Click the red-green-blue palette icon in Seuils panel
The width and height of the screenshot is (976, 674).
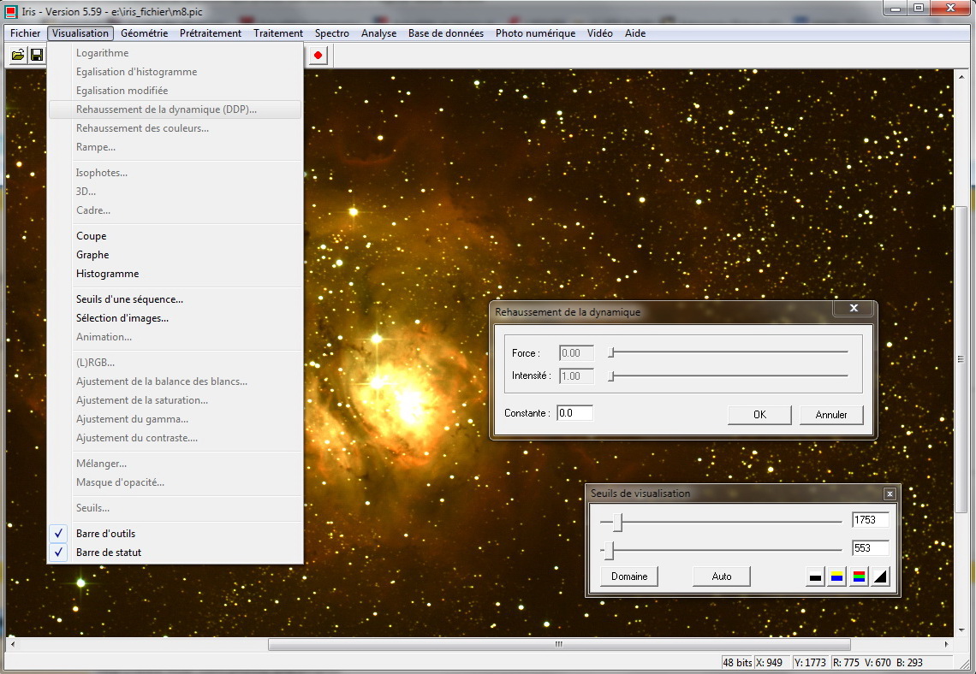click(x=859, y=576)
